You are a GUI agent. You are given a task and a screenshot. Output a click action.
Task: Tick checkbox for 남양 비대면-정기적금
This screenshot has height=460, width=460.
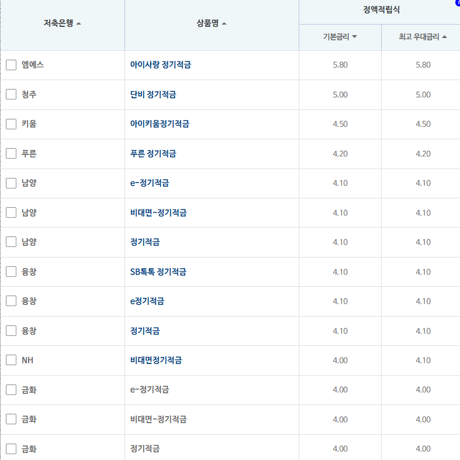tap(11, 212)
